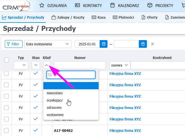Open the Typ column filter dropdown
Screen dimensions: 185x136
tap(21, 65)
